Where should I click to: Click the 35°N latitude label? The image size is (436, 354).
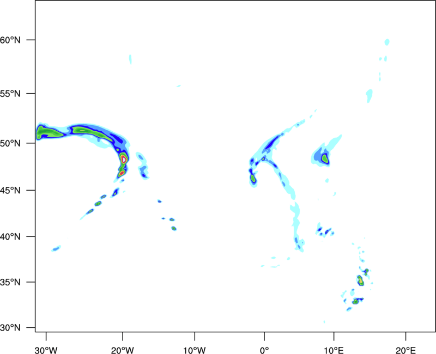10,282
